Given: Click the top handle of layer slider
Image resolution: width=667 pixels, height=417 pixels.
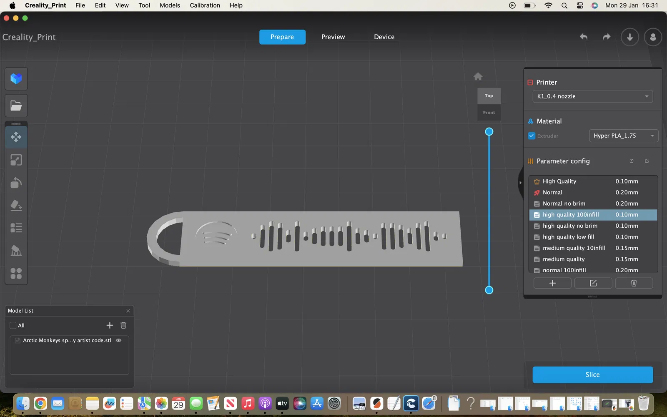Looking at the screenshot, I should (489, 132).
